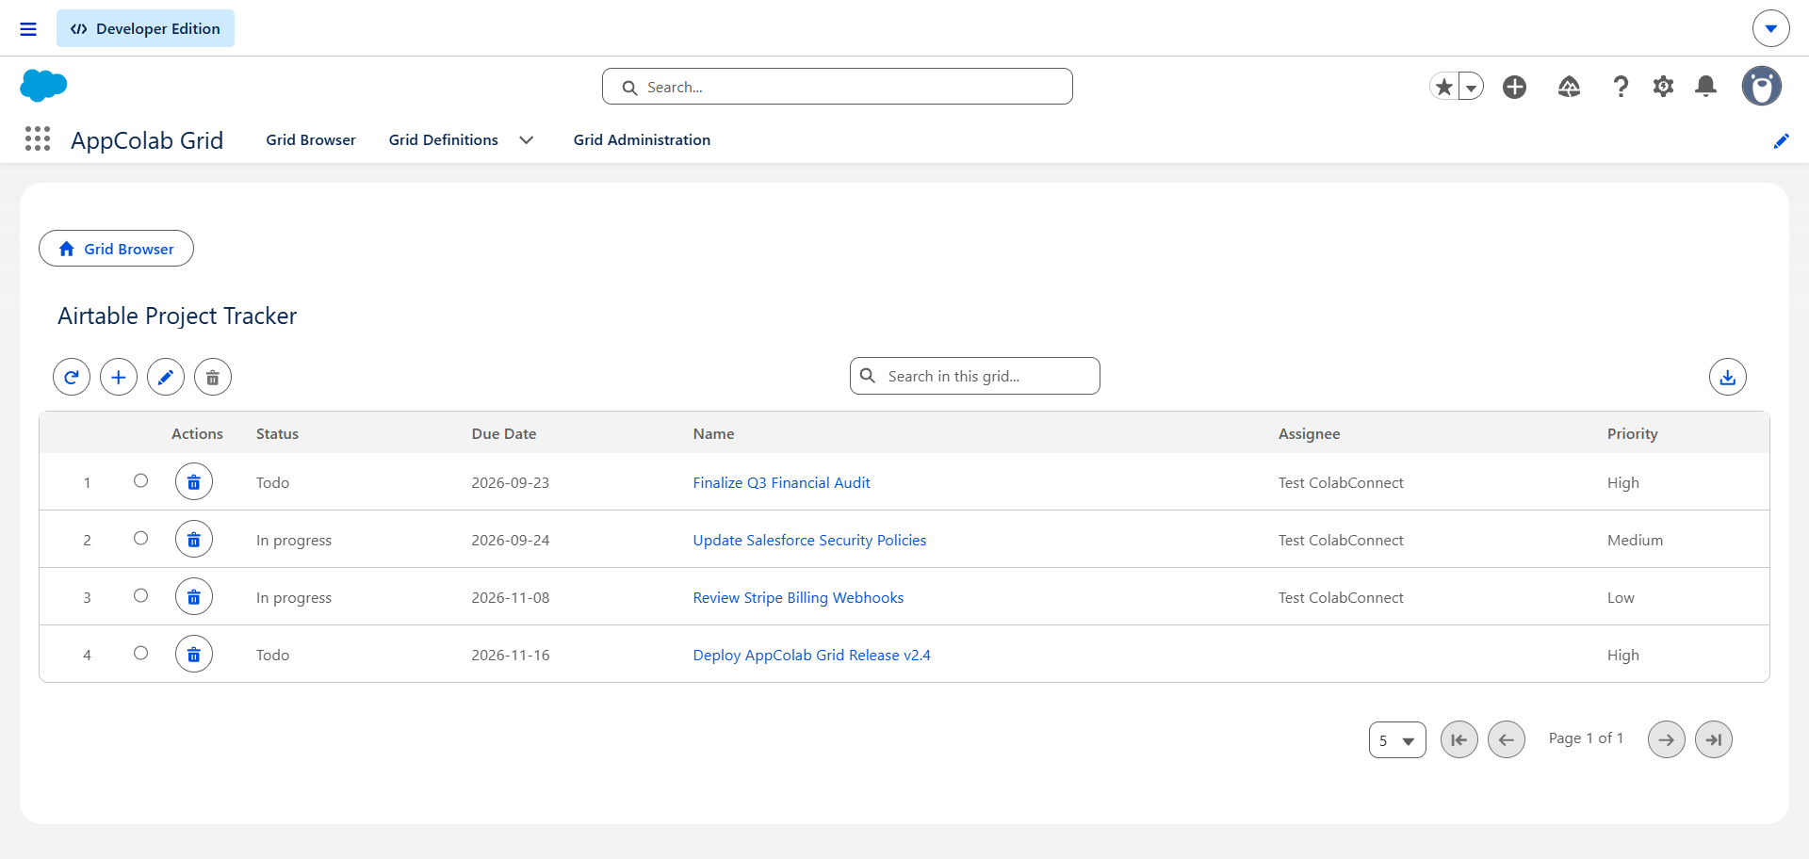Click the Medium priority cell
The width and height of the screenshot is (1809, 859).
click(x=1635, y=540)
